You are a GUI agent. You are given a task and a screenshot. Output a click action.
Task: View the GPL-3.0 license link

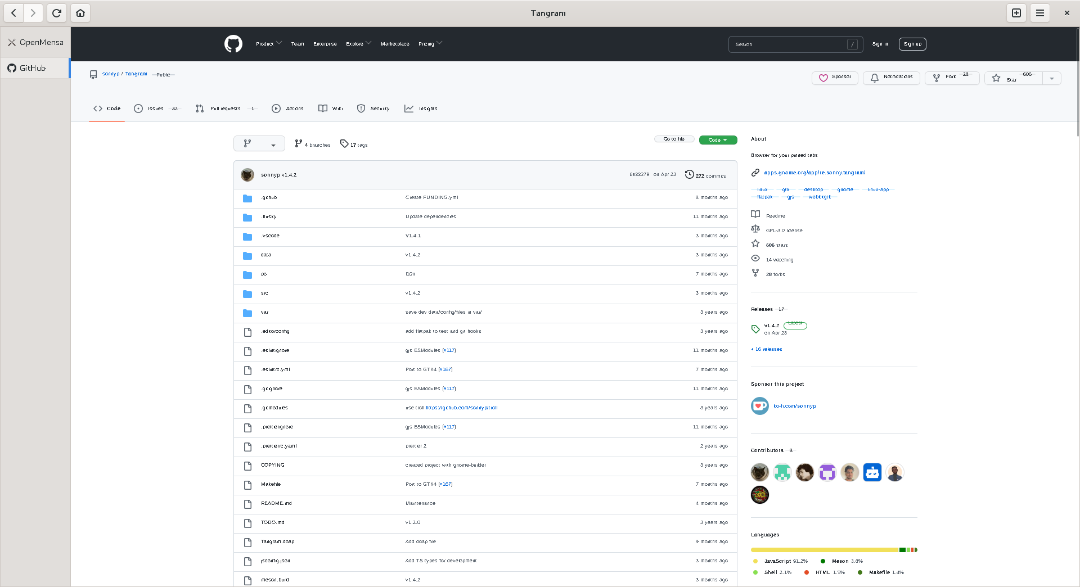coord(784,231)
